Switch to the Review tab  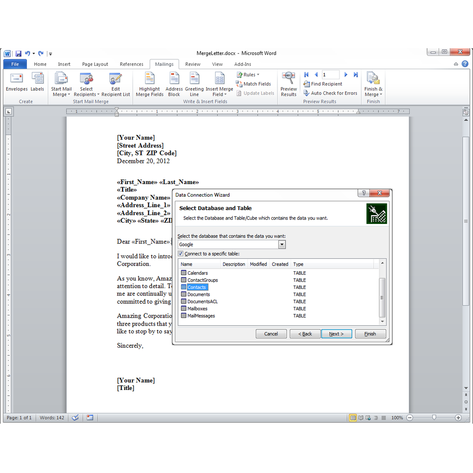tap(193, 64)
